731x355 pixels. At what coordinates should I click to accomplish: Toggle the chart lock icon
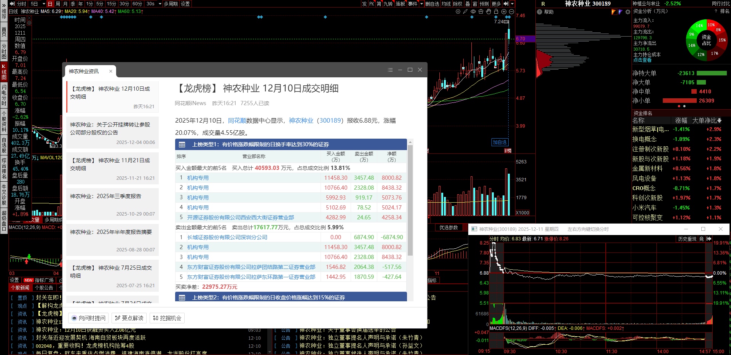[x=496, y=11]
